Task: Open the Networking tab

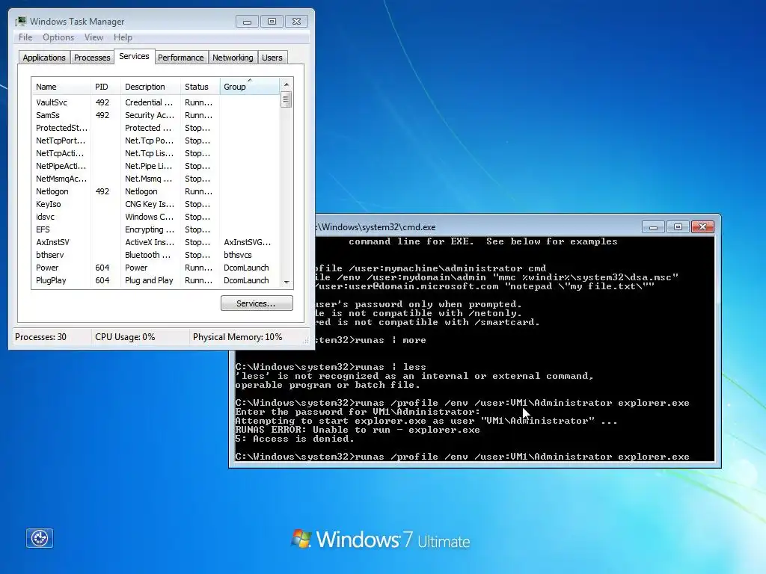Action: [233, 58]
